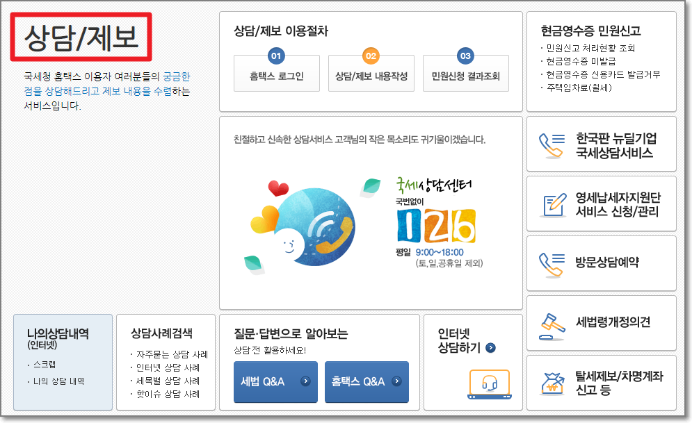Screen dimensions: 692x423
Task: Click the gavel icon for 세법령개정의견
Action: tap(552, 326)
